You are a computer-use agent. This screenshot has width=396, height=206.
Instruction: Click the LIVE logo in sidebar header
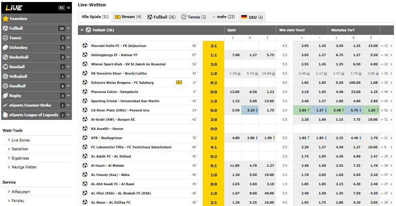tap(14, 8)
